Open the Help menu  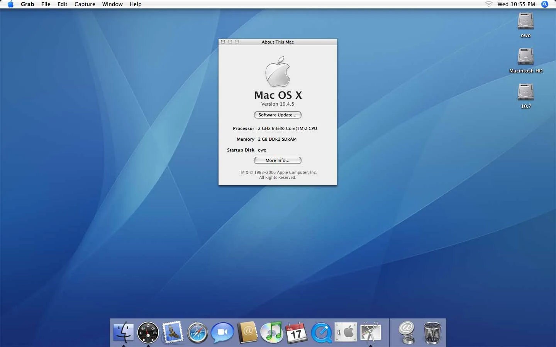tap(136, 4)
